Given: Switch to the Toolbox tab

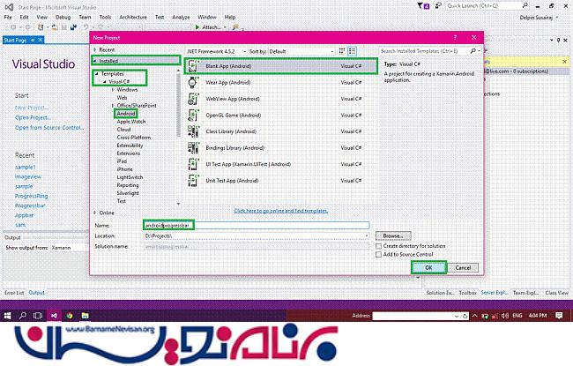Looking at the screenshot, I should coord(468,293).
